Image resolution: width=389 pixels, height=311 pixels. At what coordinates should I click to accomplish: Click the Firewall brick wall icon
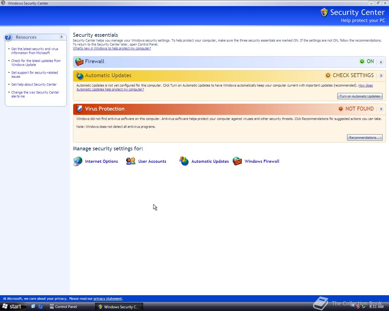point(79,62)
